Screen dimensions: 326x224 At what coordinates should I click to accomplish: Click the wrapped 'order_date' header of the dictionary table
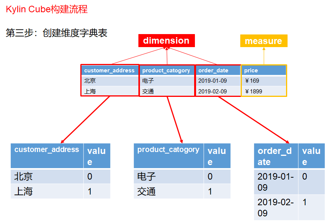coord(274,156)
